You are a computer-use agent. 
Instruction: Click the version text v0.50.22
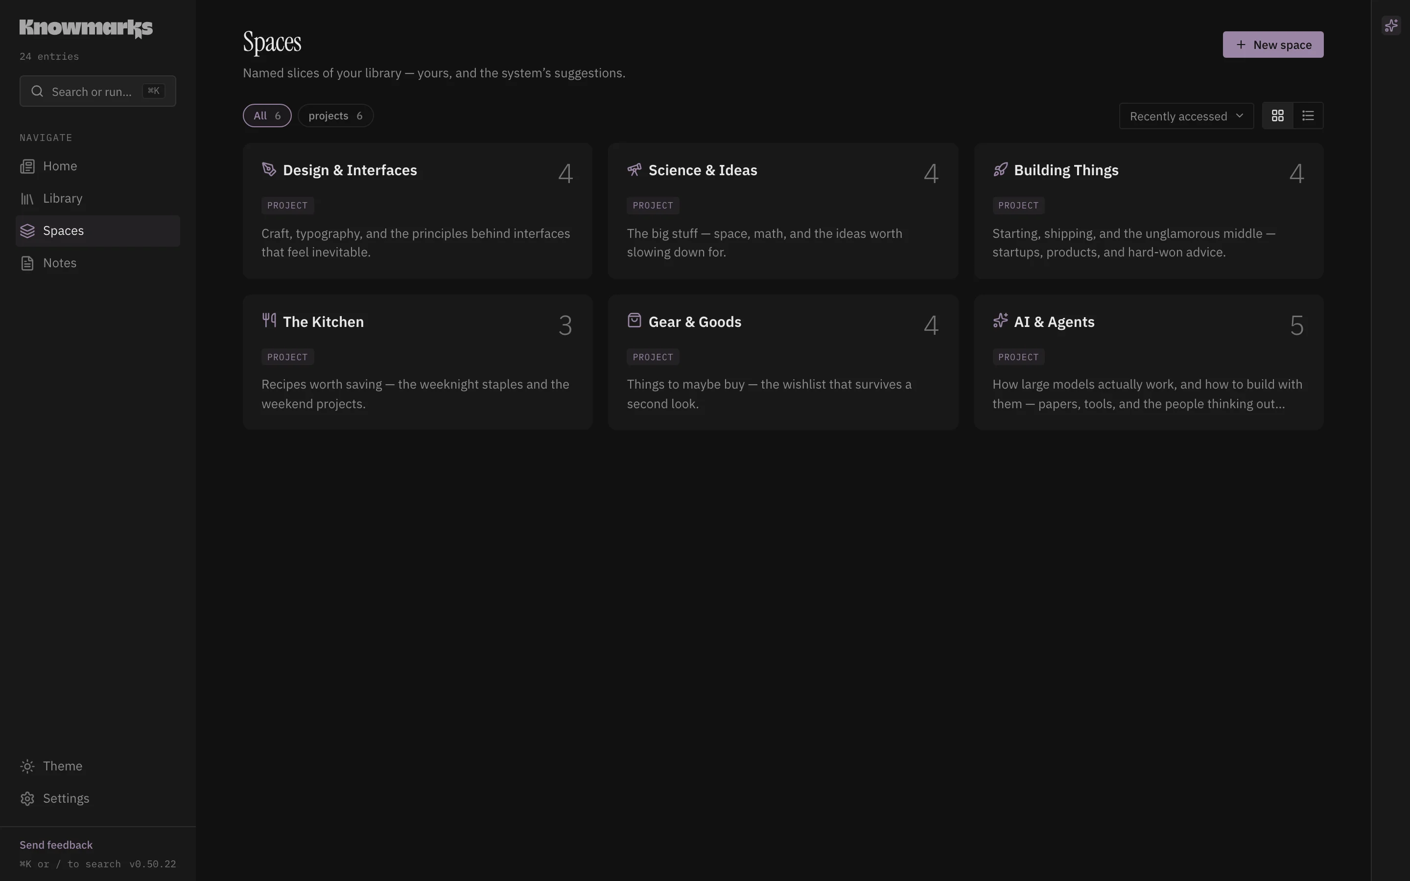(x=152, y=864)
